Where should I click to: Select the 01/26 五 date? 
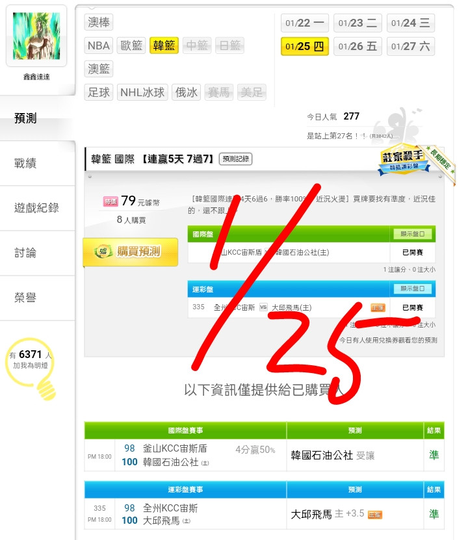(x=357, y=46)
